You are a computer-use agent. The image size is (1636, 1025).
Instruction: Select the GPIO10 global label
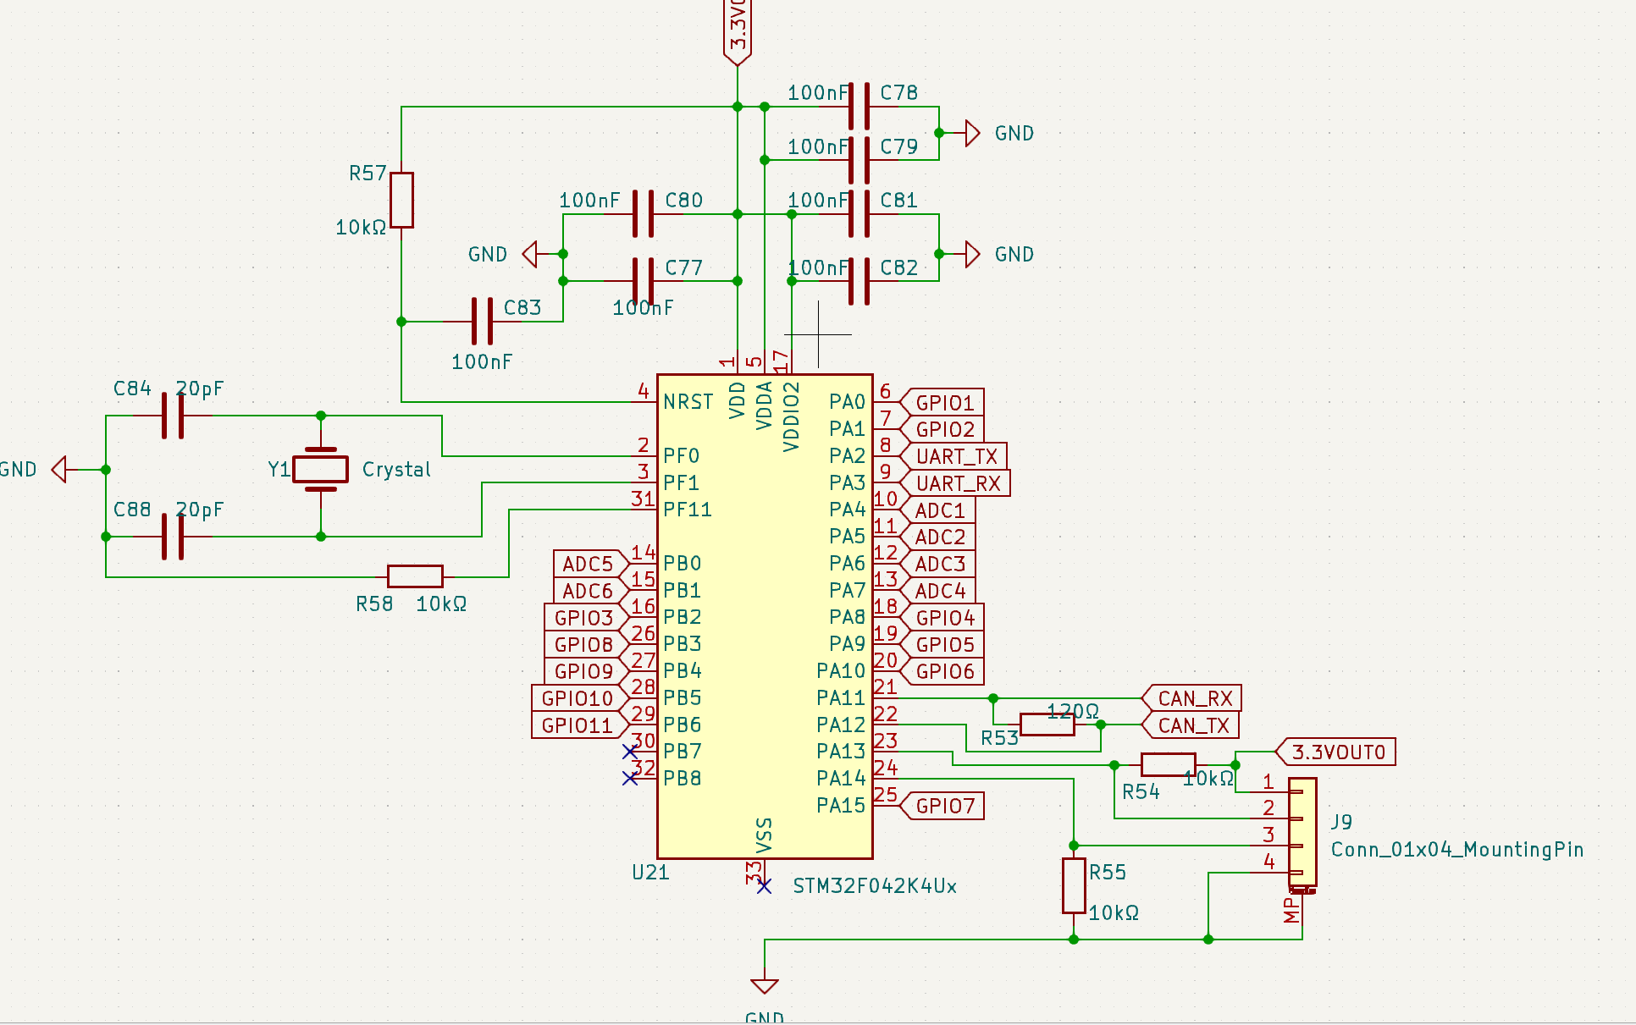tap(581, 698)
